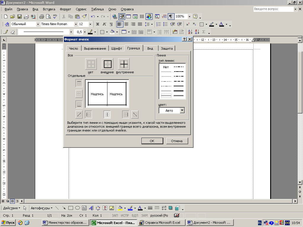
Task: Open the Пуск start button
Action: pos(8,223)
